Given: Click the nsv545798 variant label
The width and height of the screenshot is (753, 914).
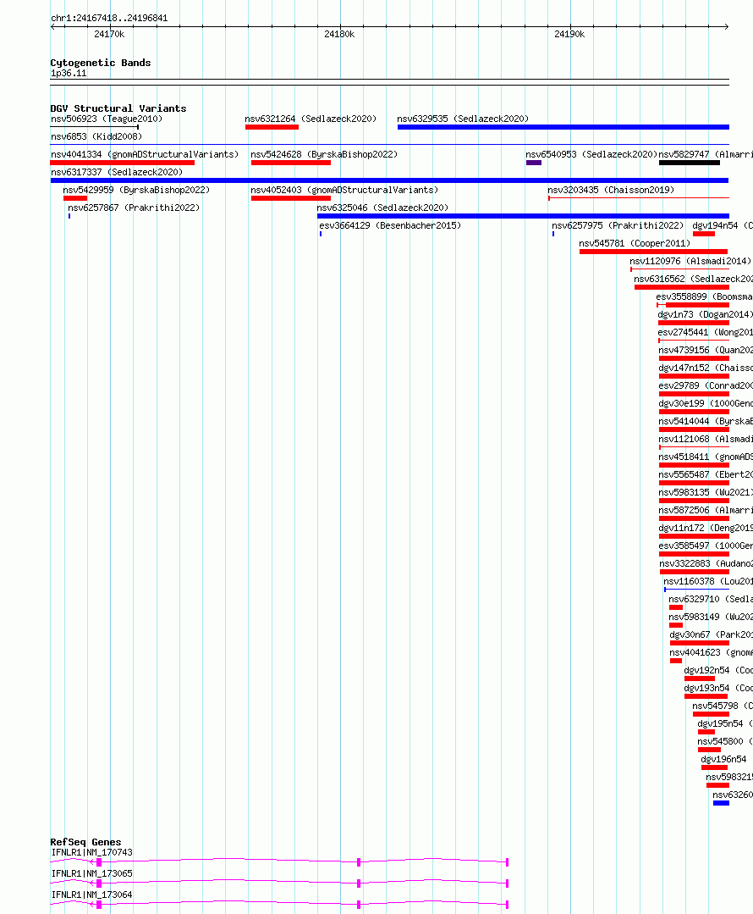Looking at the screenshot, I should (723, 706).
